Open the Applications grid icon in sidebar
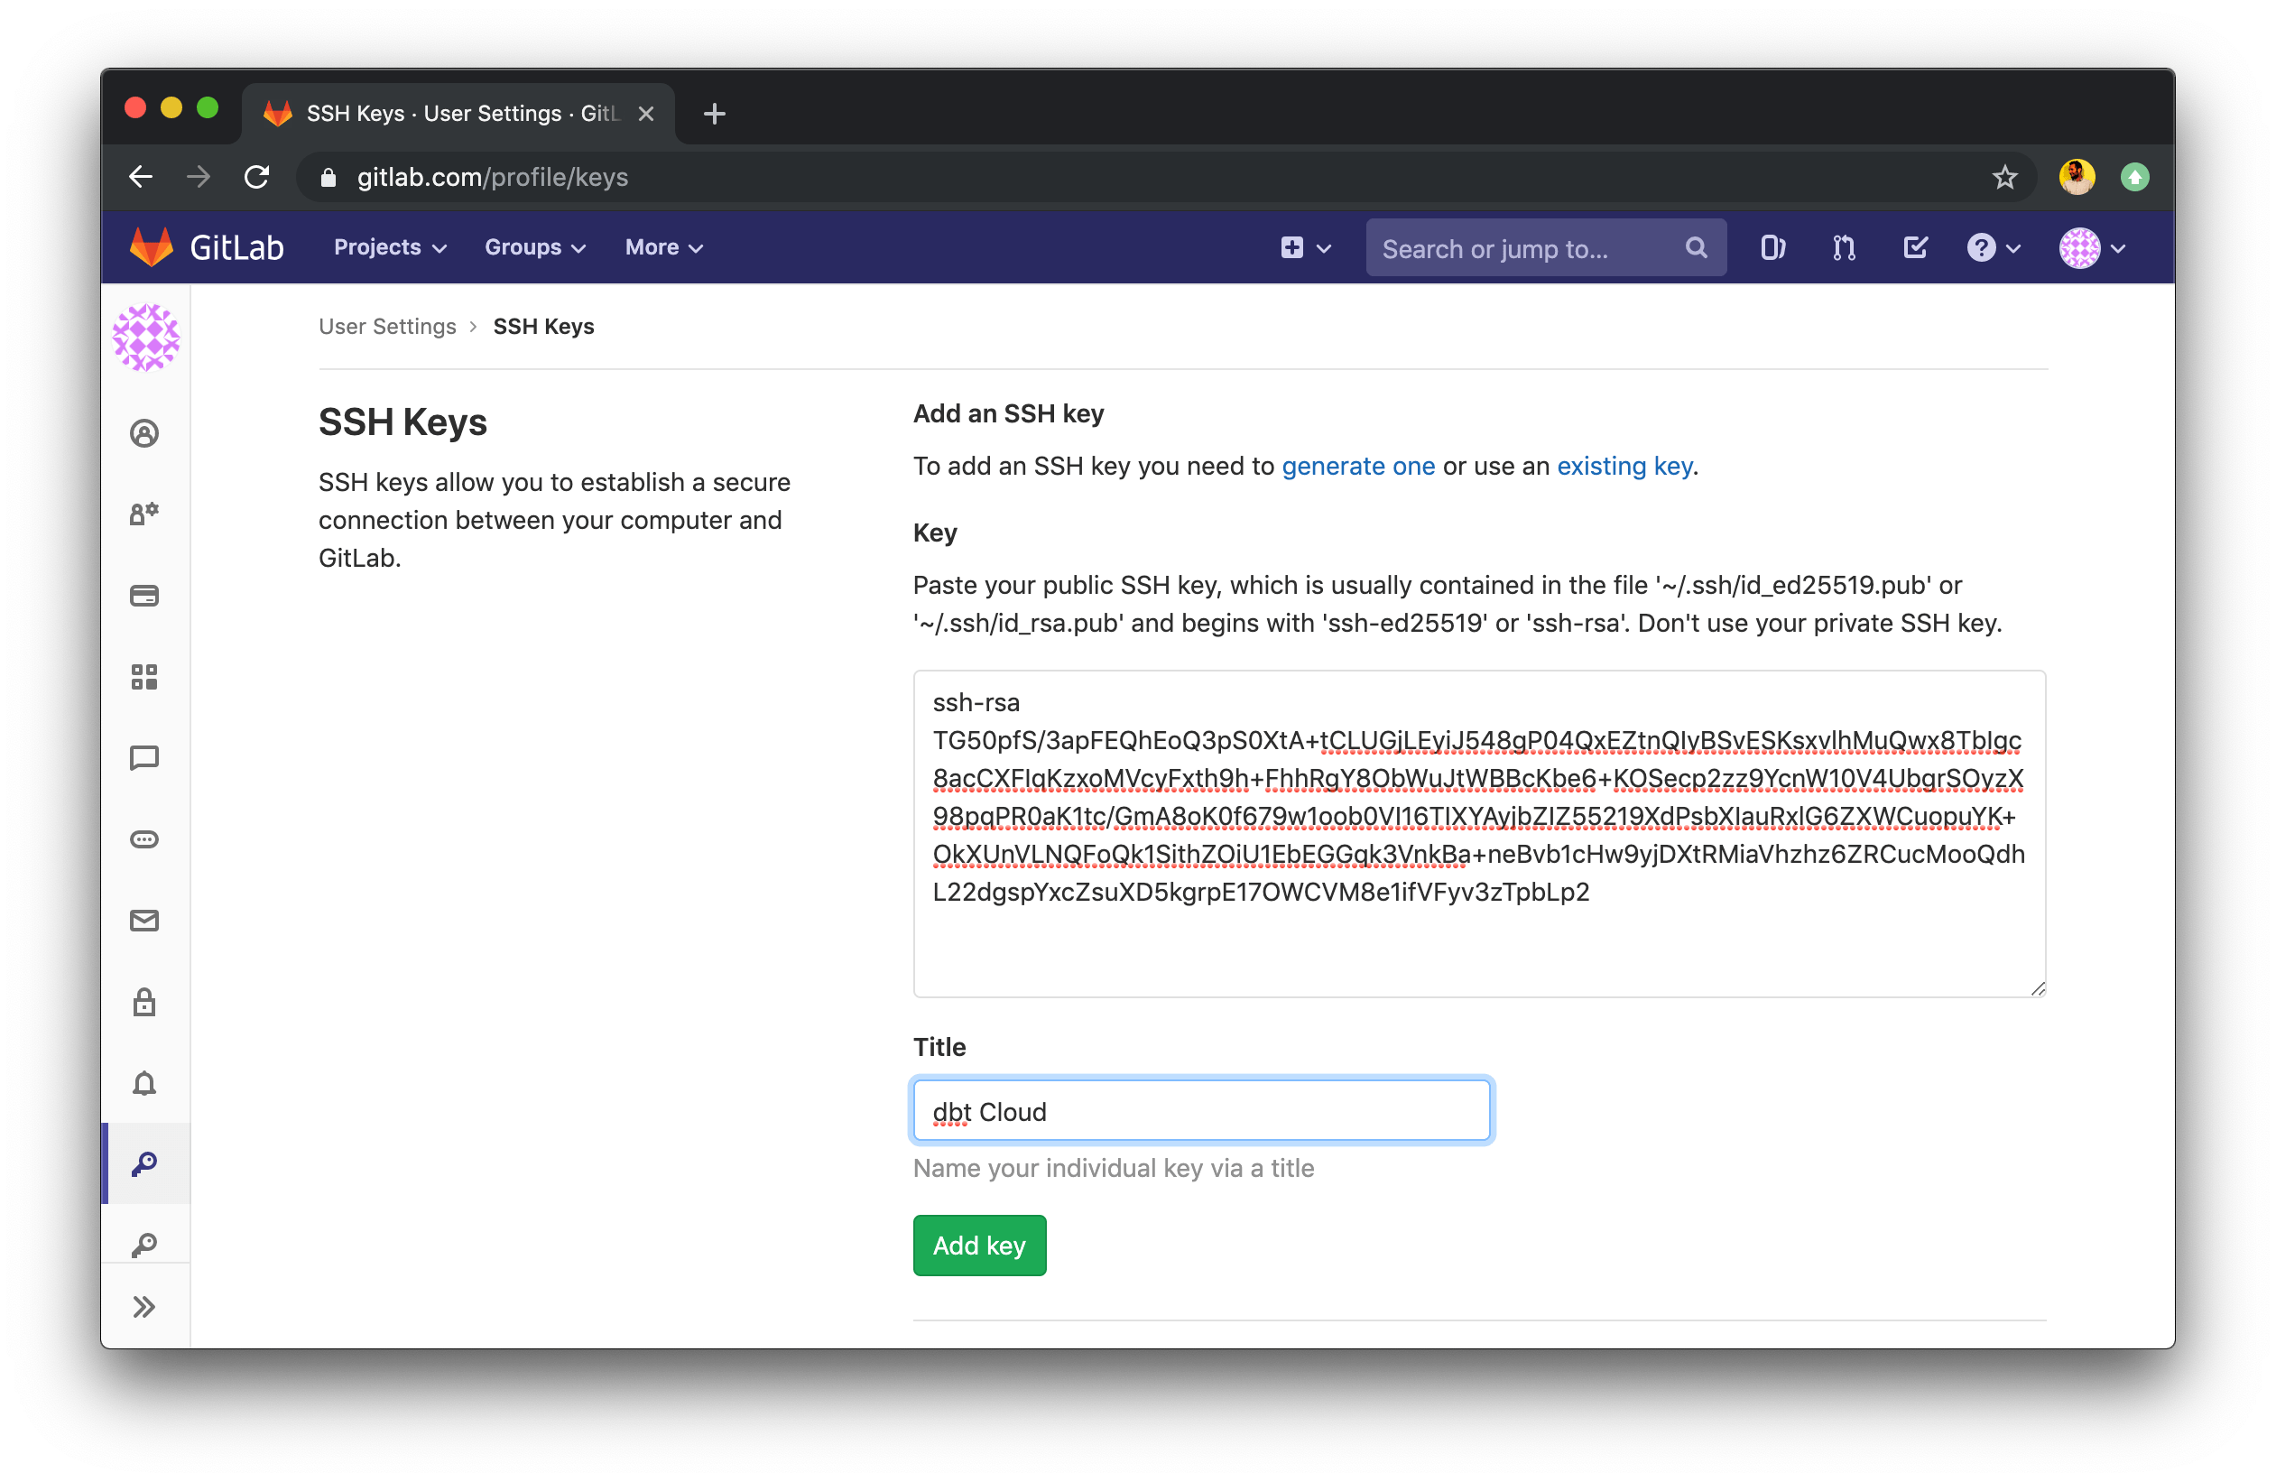The image size is (2276, 1482). (145, 677)
